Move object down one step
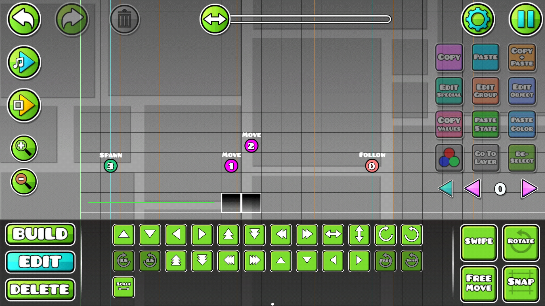This screenshot has width=545, height=306. 150,235
